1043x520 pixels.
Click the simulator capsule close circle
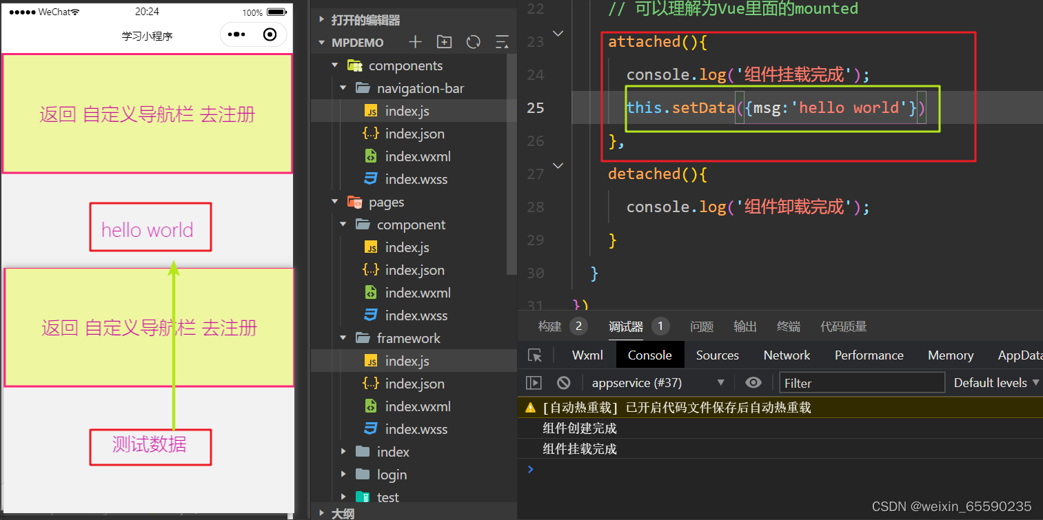point(270,34)
